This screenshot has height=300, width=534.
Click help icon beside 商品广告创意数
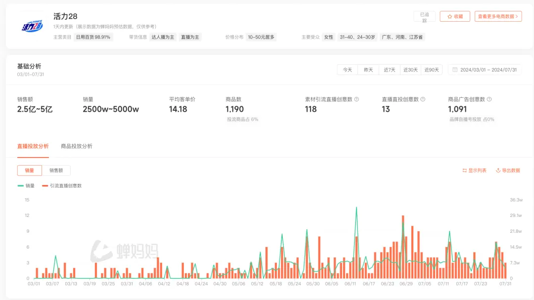pyautogui.click(x=489, y=99)
